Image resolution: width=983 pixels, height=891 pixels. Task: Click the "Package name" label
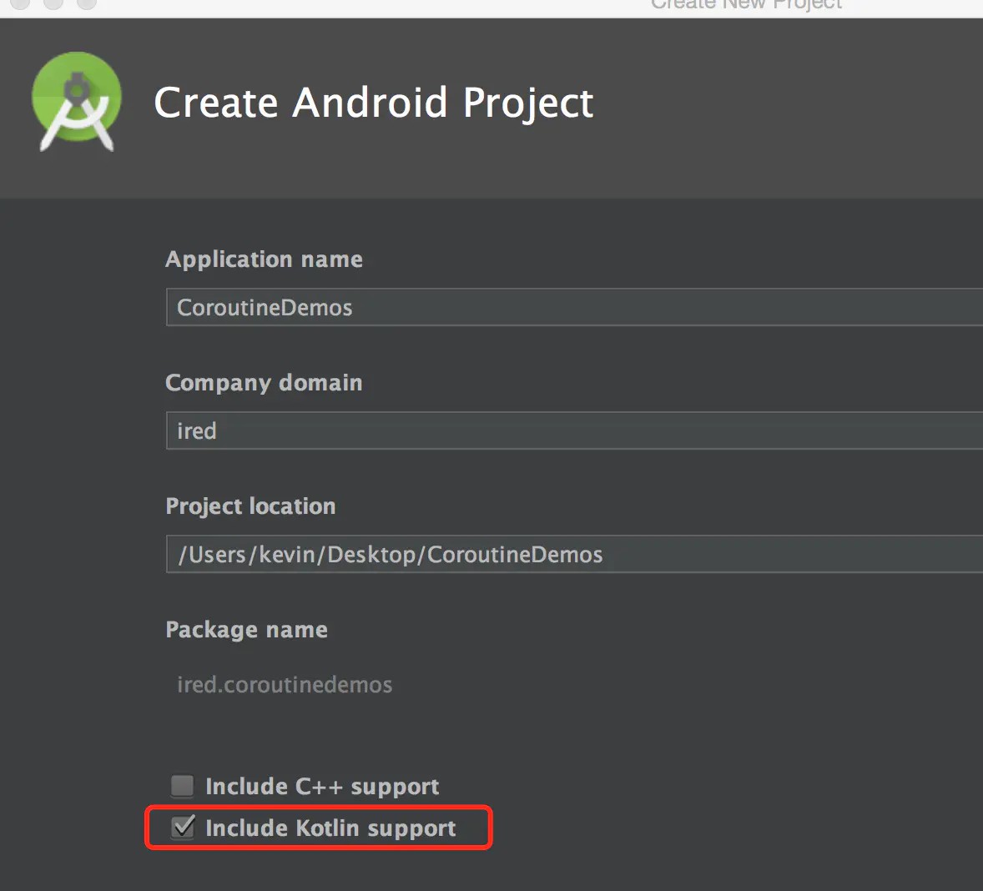[x=246, y=630]
